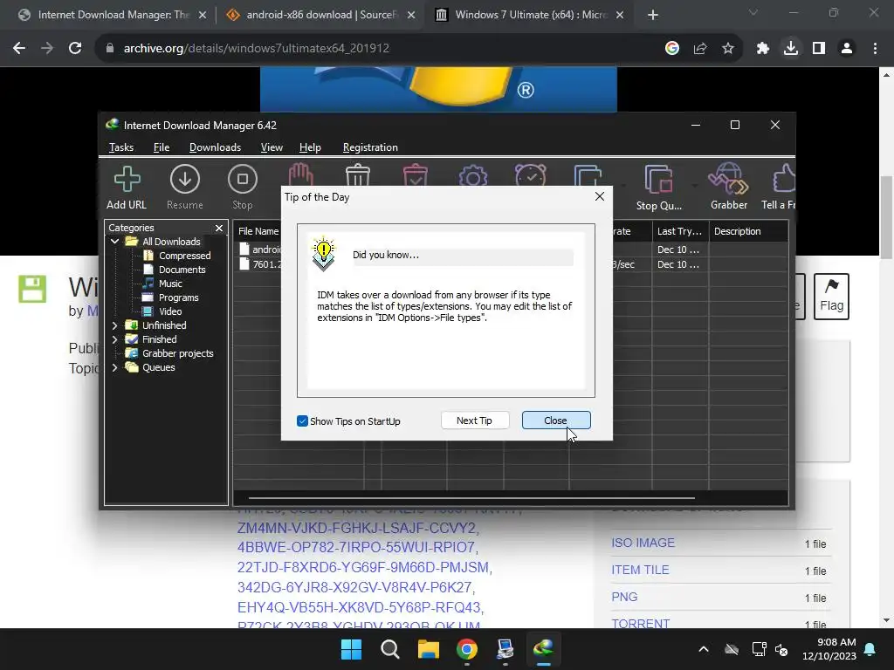Open the Tasks menu in IDM

[x=120, y=147]
